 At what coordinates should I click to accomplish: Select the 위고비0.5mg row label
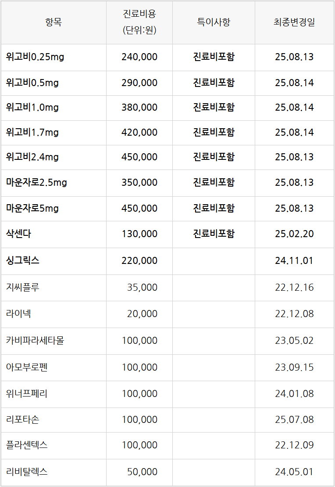(32, 83)
